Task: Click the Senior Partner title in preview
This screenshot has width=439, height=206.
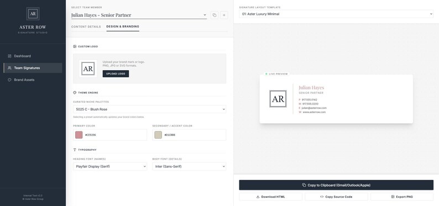Action: pyautogui.click(x=311, y=93)
